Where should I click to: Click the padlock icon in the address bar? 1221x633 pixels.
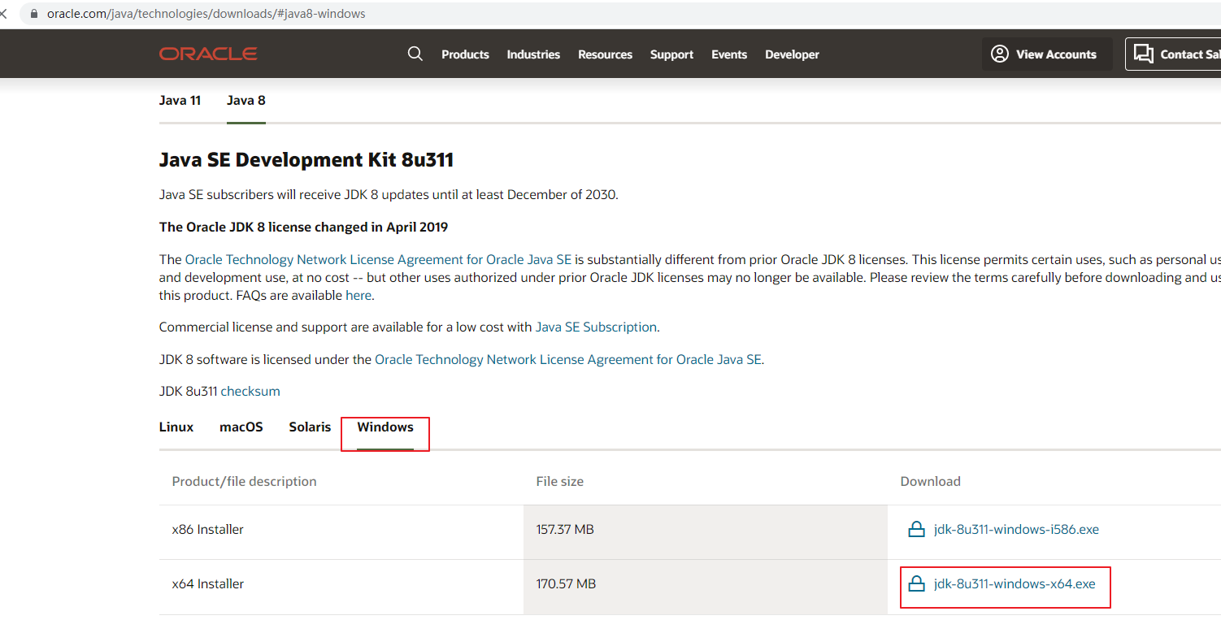click(x=33, y=14)
